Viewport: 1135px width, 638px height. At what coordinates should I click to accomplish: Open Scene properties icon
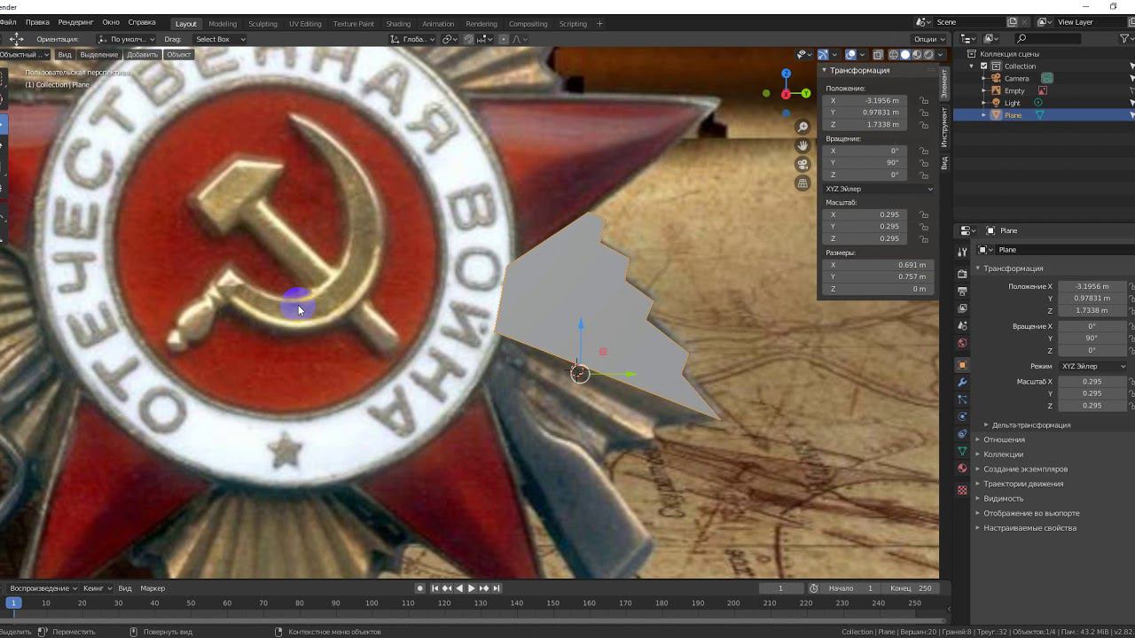pyautogui.click(x=962, y=326)
